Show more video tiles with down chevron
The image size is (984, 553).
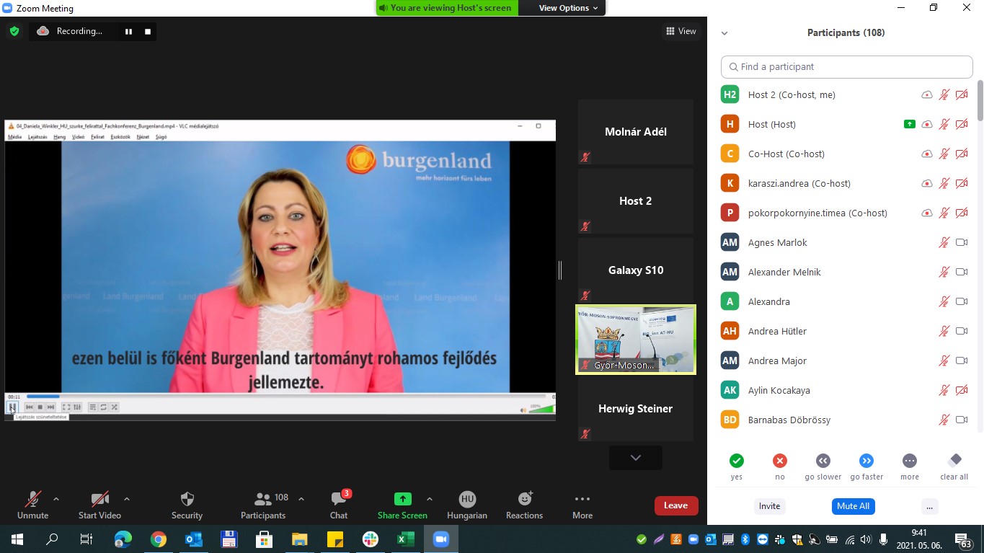[x=635, y=458]
